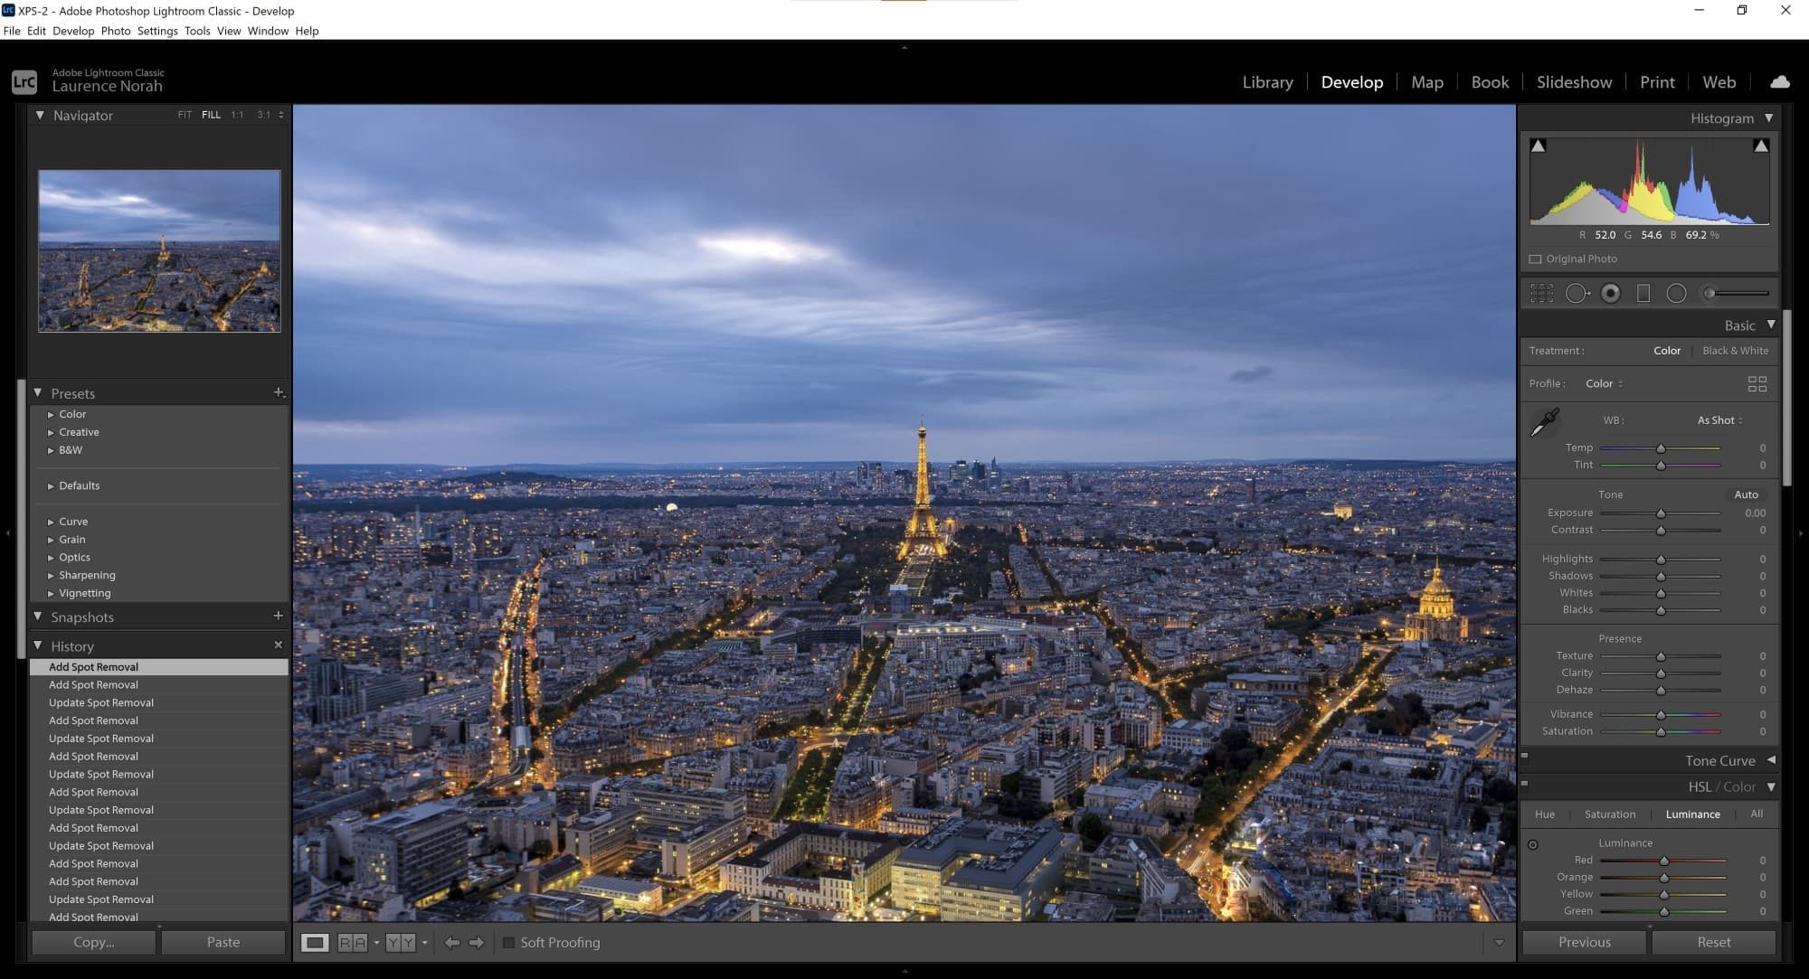Pick the White Balance eyedropper tool
The height and width of the screenshot is (979, 1809).
pos(1544,421)
